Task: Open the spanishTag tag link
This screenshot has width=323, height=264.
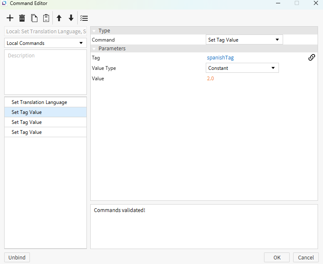Action: (220, 58)
